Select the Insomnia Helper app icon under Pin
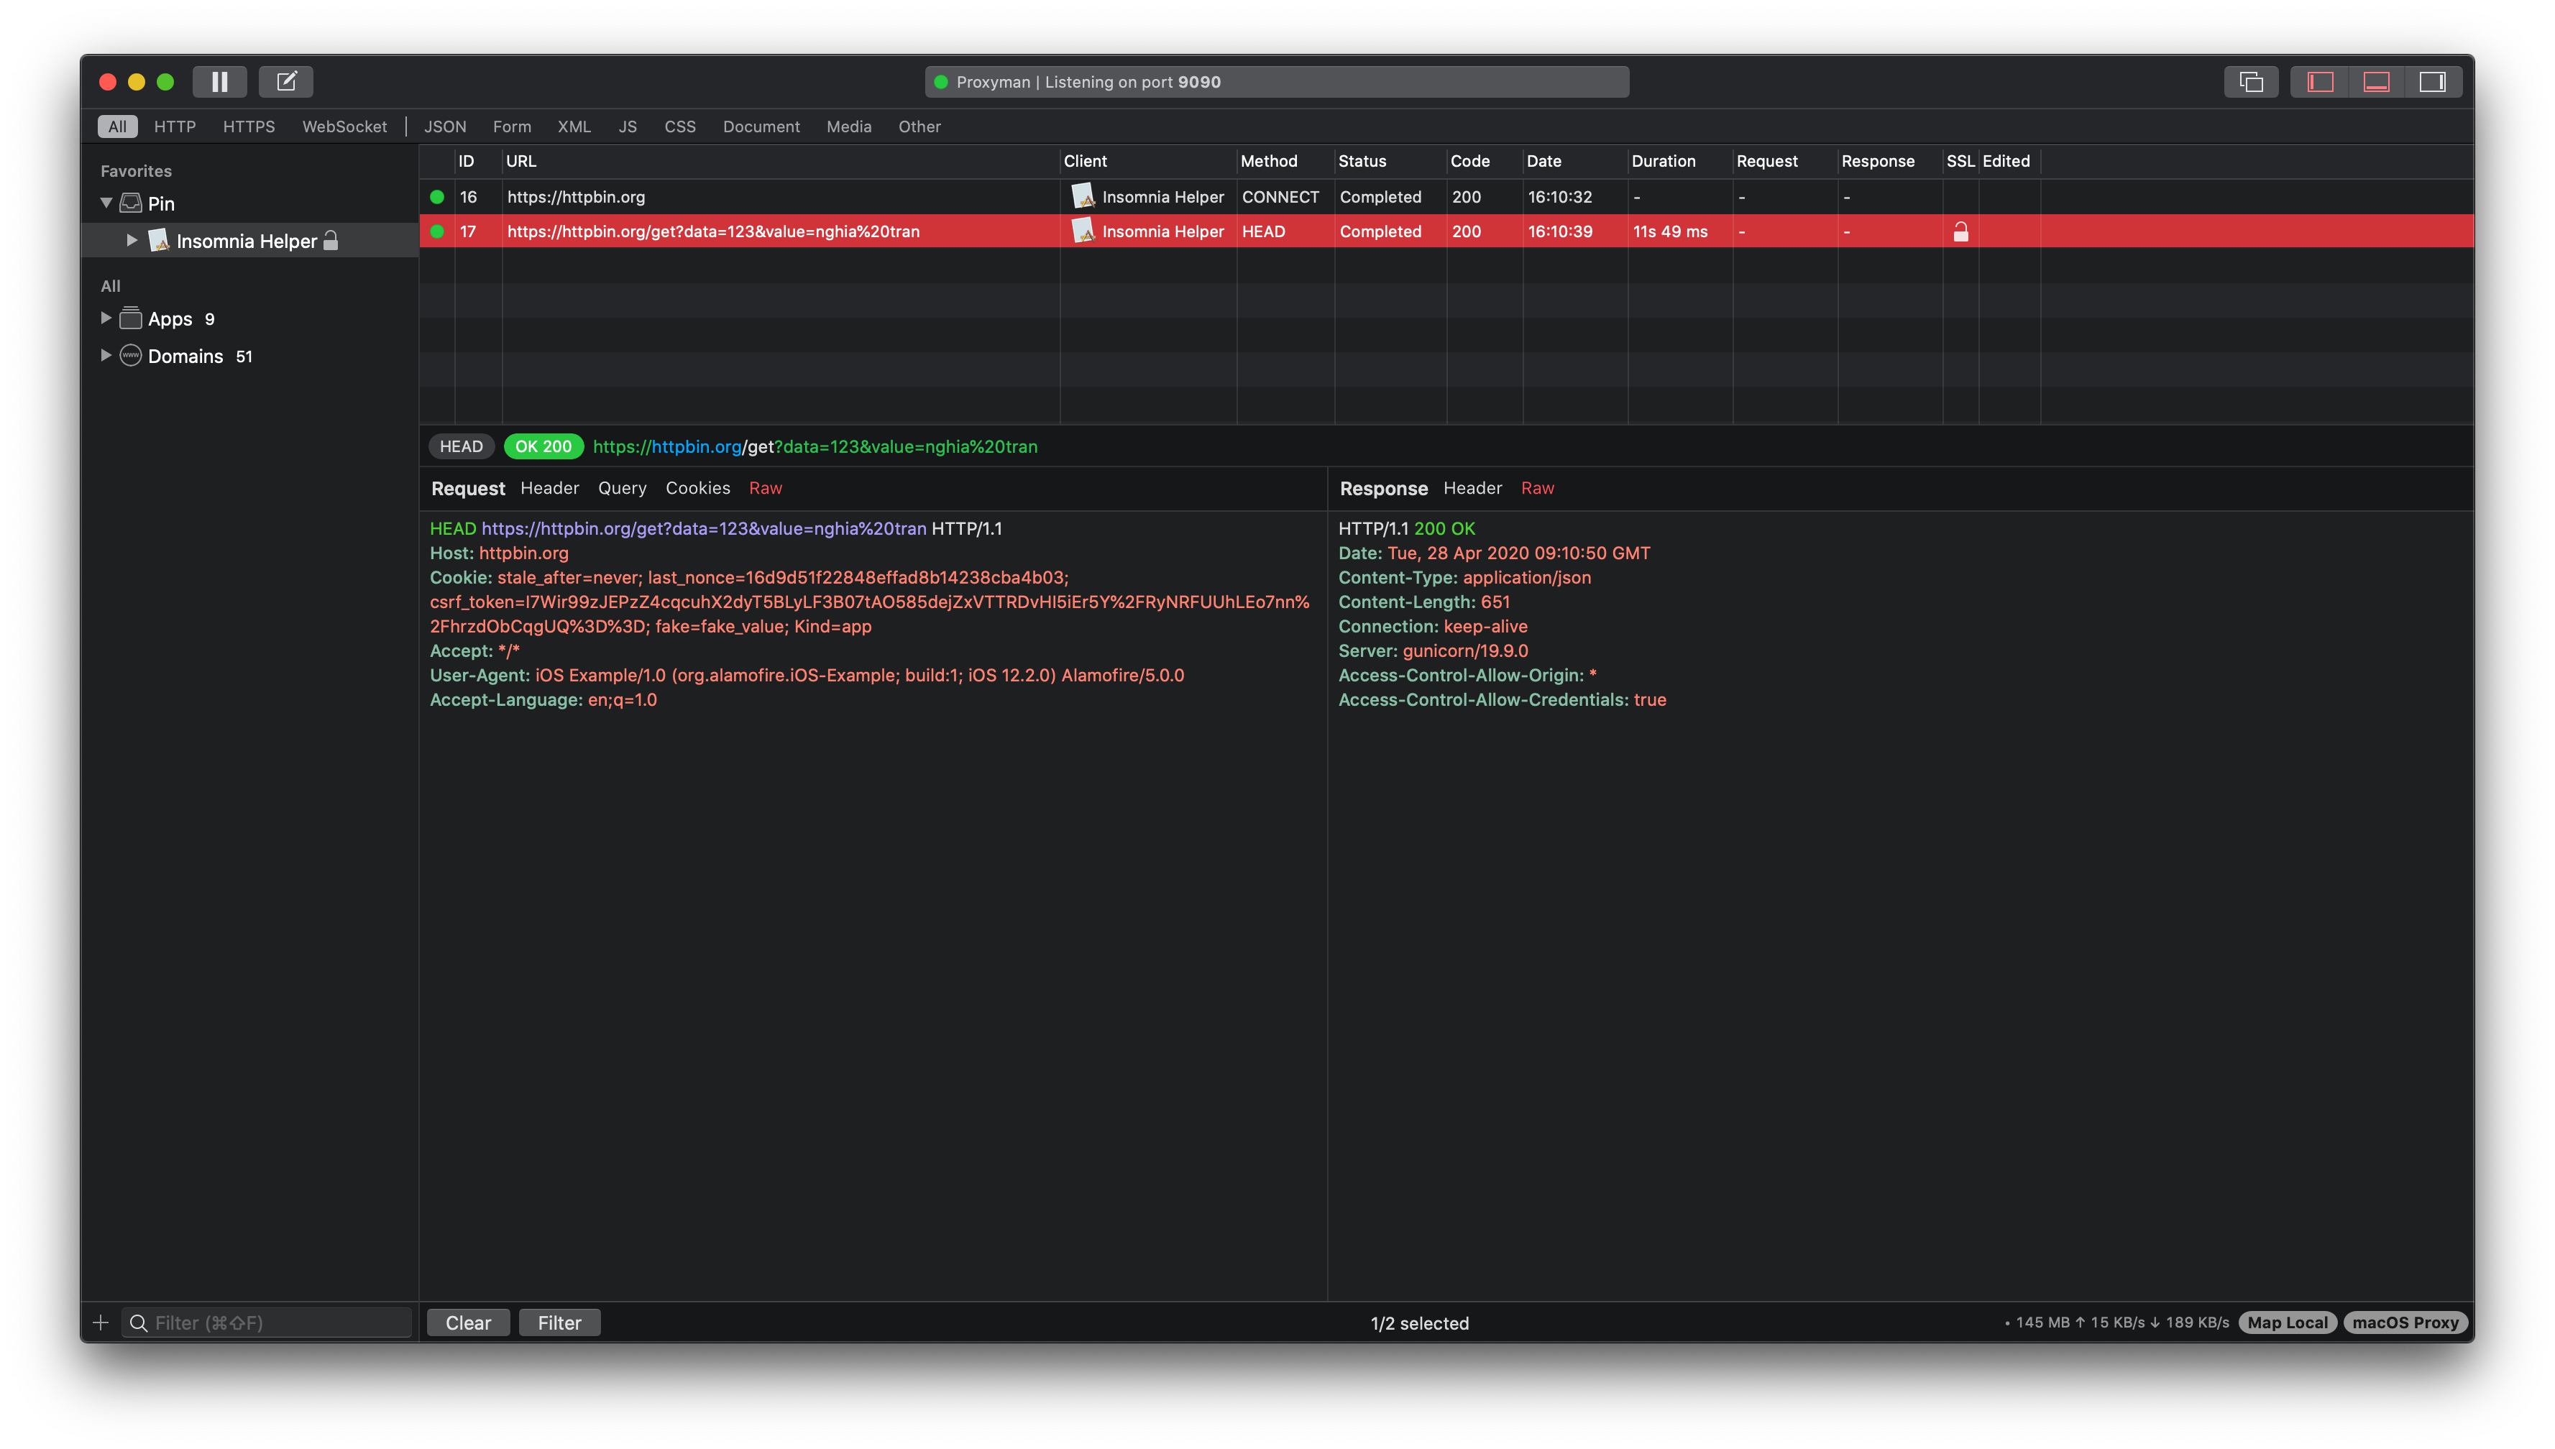Screen dimensions: 2555x1449 [x=160, y=240]
